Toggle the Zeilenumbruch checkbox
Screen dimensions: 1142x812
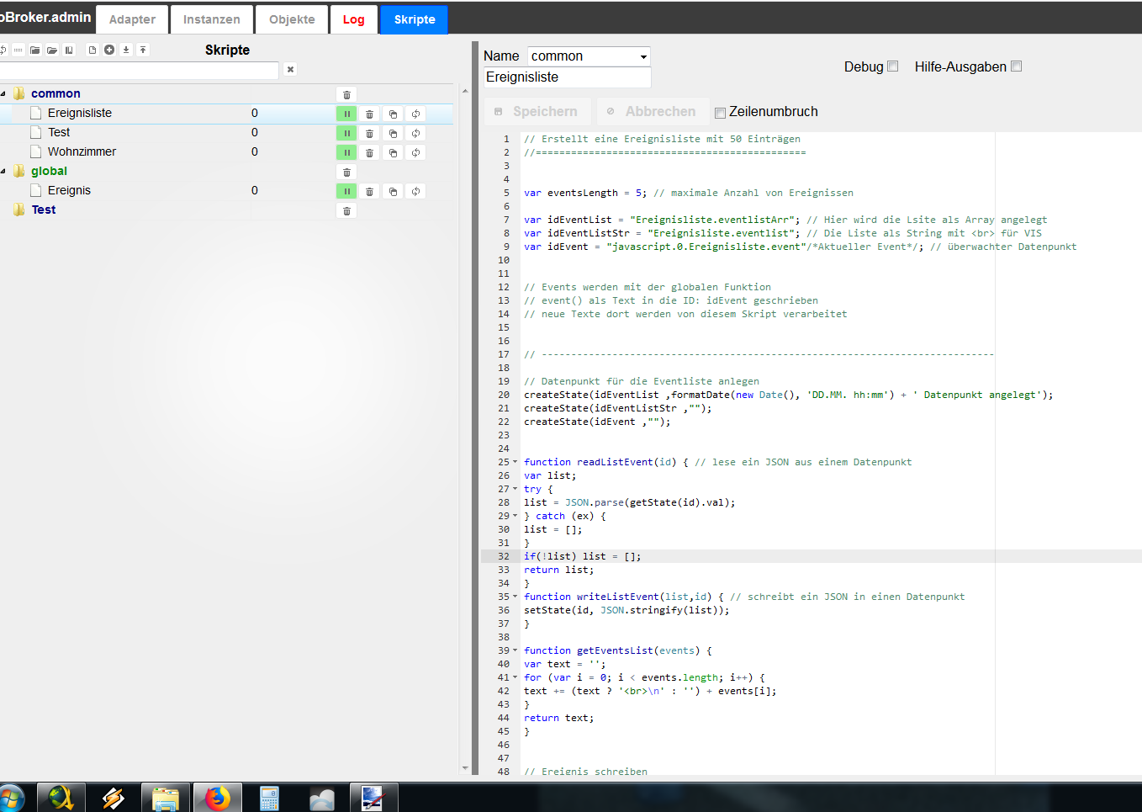pyautogui.click(x=720, y=113)
